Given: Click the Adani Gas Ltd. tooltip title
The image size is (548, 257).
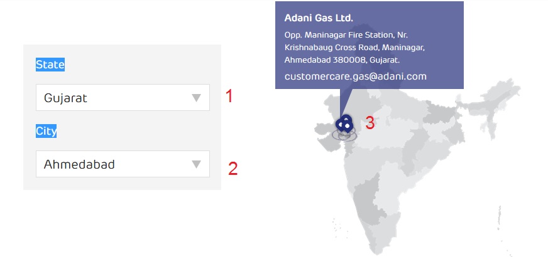Looking at the screenshot, I should 319,18.
